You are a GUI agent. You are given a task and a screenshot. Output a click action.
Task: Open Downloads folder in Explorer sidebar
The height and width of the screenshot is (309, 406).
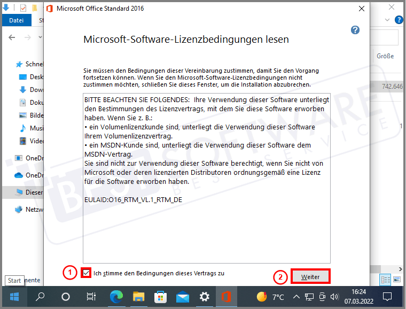(x=31, y=90)
